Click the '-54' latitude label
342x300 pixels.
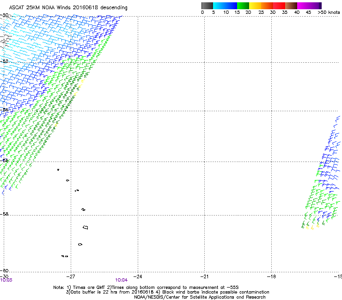pyautogui.click(x=4, y=110)
